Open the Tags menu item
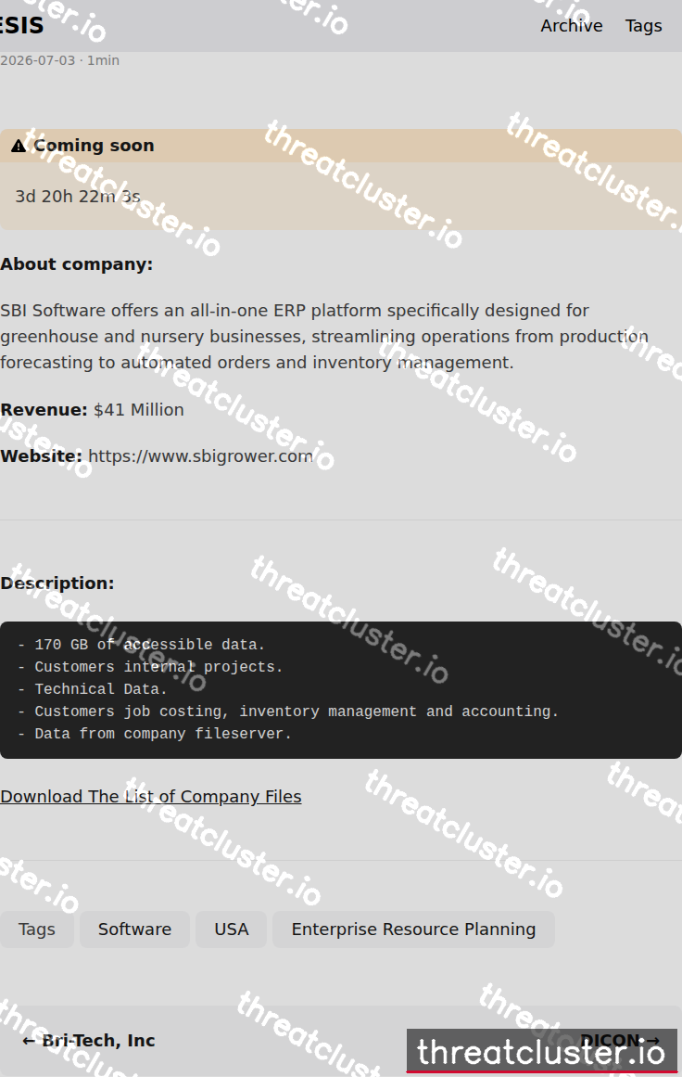Viewport: 682px width, 1077px height. click(643, 25)
